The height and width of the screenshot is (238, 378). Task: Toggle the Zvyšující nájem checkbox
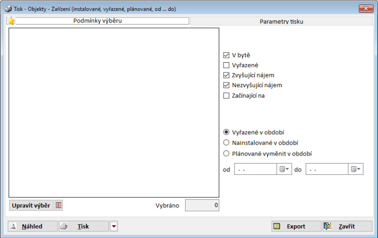(226, 75)
